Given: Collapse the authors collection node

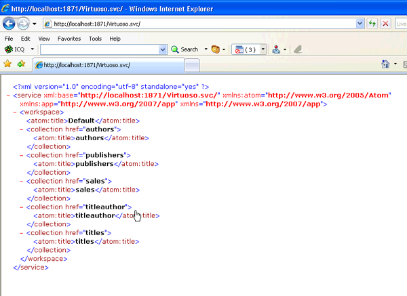Looking at the screenshot, I should click(23, 129).
